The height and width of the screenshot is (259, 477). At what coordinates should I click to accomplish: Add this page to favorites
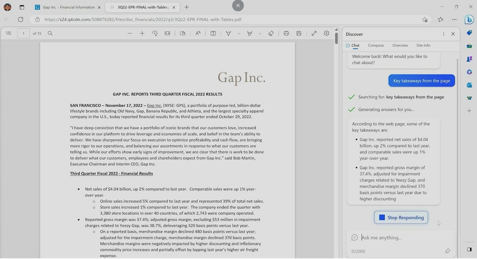425,20
